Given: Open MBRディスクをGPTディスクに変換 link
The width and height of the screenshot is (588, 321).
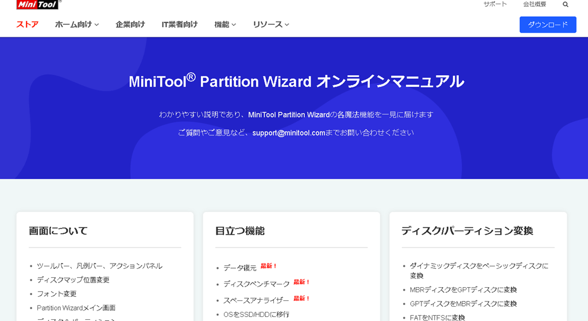Looking at the screenshot, I should 463,289.
